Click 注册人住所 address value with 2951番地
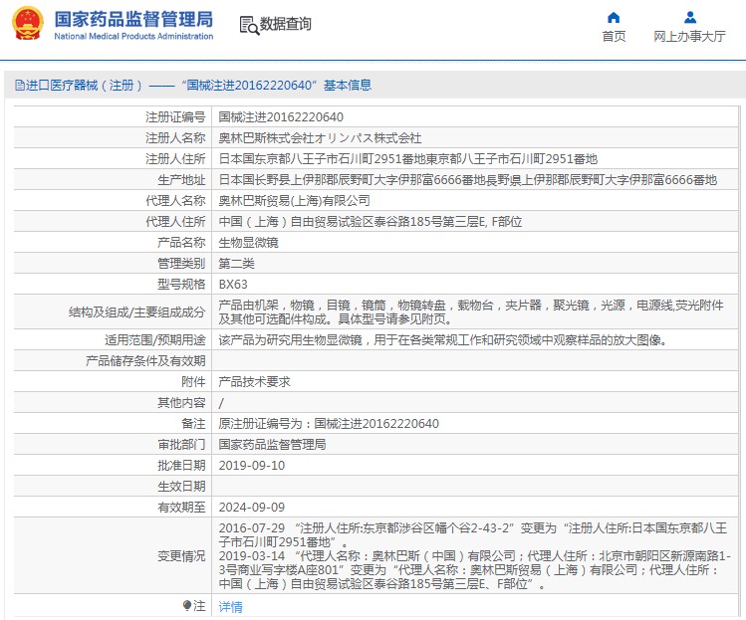Screen dimensions: 746x620 [x=407, y=159]
